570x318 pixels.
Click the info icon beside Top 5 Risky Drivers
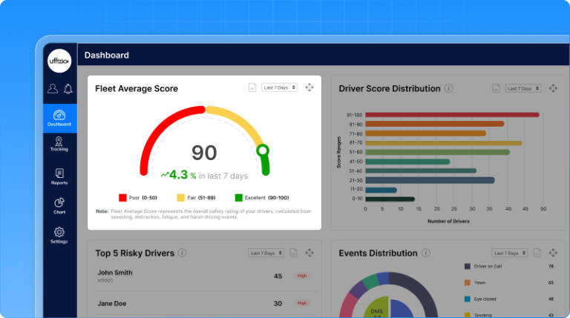[183, 253]
